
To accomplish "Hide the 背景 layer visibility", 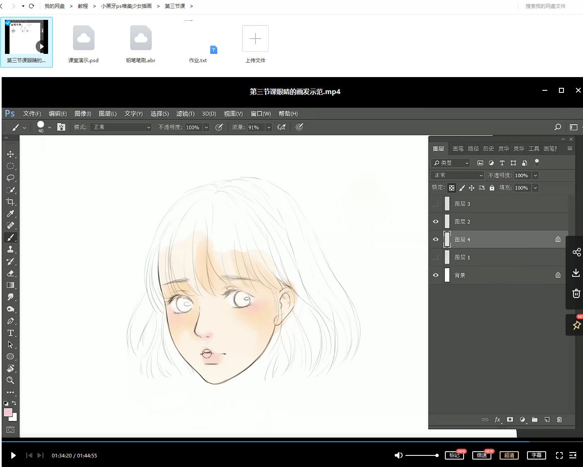I will (435, 275).
